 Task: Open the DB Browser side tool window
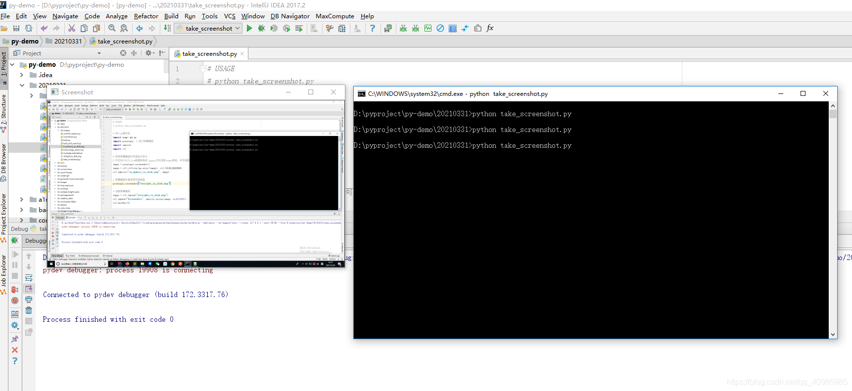[x=4, y=162]
